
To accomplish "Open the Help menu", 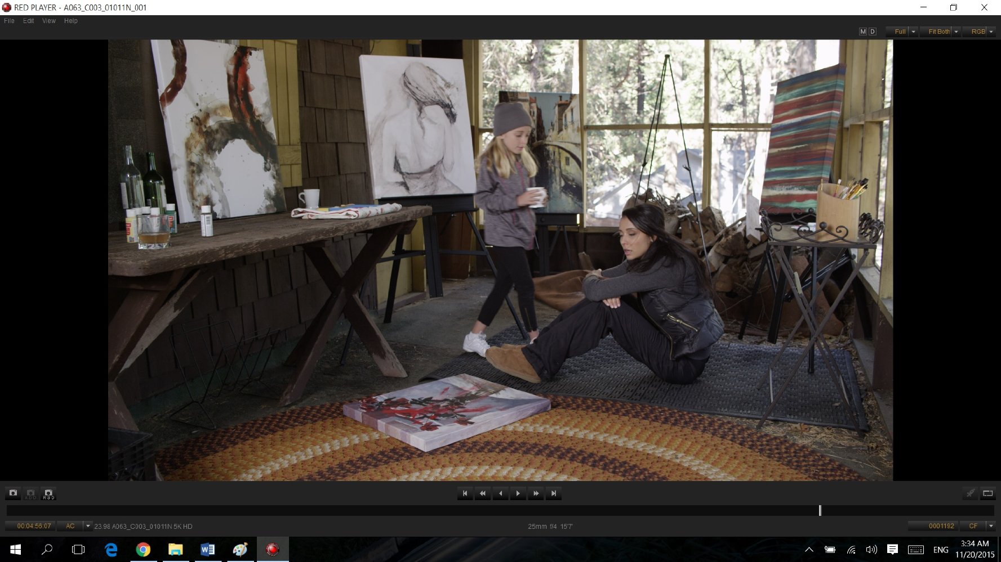I will (x=71, y=21).
